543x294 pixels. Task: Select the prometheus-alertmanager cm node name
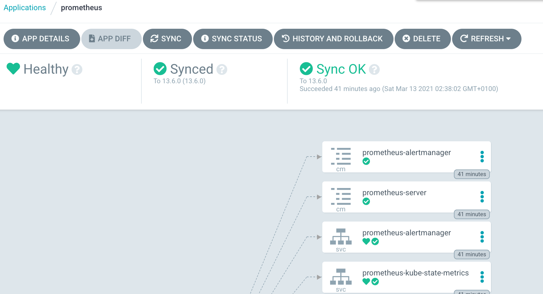(x=406, y=153)
